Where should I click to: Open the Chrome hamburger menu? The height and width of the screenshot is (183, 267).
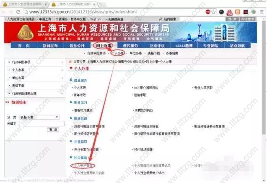pos(262,12)
